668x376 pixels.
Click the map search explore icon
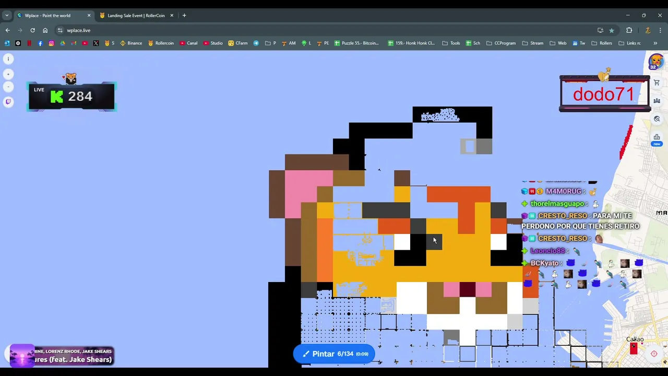click(x=657, y=119)
